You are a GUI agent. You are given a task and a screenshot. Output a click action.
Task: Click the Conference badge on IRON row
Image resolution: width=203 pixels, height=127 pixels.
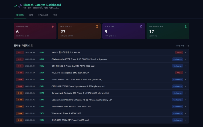(x=177, y=120)
